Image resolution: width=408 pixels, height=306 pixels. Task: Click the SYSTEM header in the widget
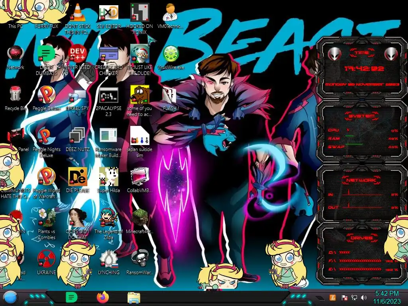pos(362,116)
